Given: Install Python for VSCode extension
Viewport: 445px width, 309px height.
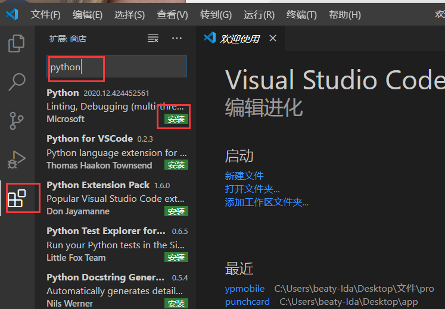Looking at the screenshot, I should coord(176,165).
